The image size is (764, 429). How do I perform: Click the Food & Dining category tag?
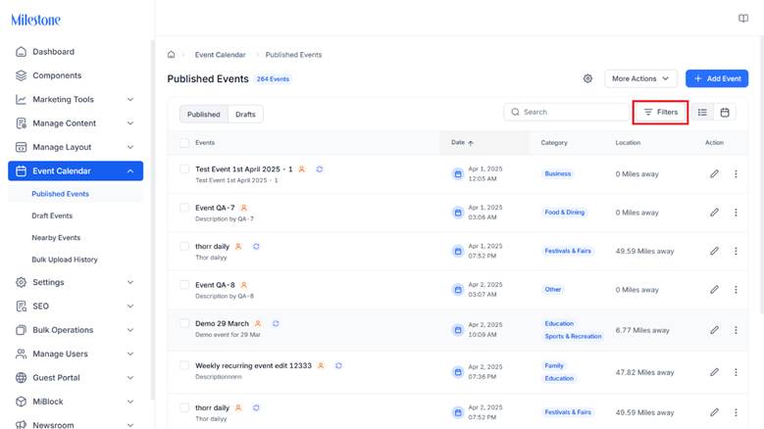coord(564,213)
